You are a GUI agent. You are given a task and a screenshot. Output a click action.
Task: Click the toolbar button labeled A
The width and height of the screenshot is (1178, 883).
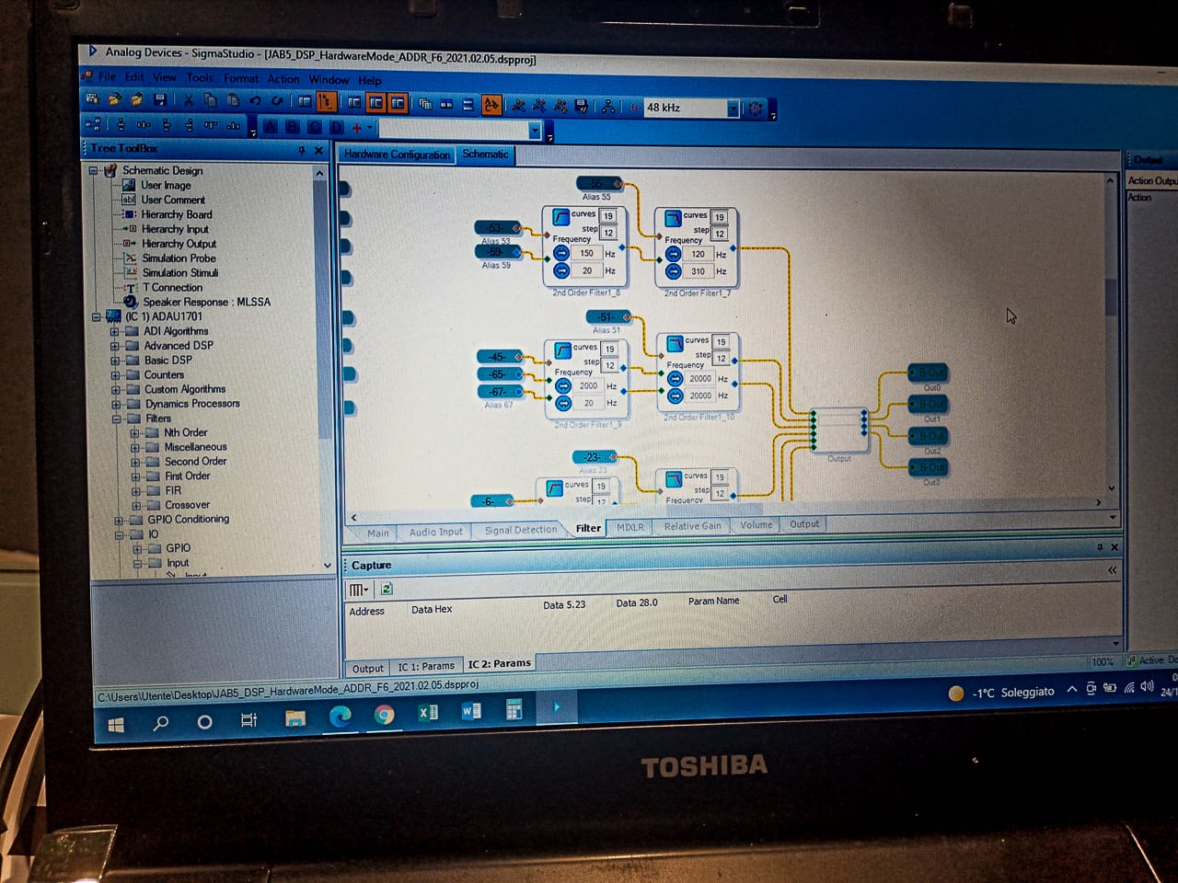pyautogui.click(x=271, y=127)
